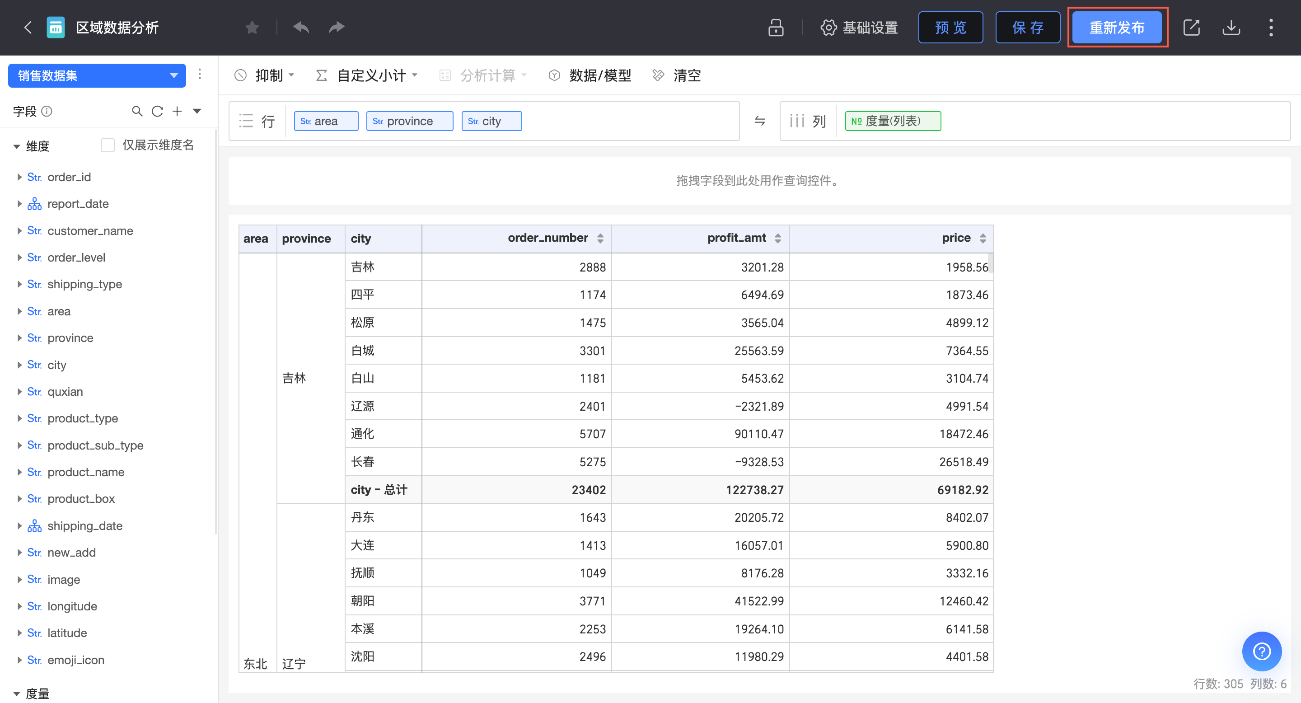Sort the profit_amt column
The height and width of the screenshot is (703, 1301).
point(778,239)
